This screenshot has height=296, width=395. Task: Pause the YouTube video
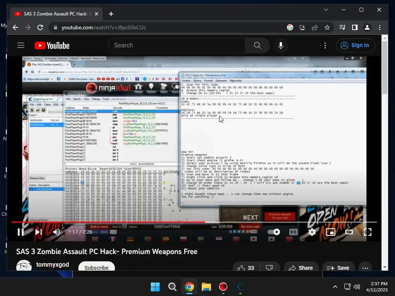[21, 232]
